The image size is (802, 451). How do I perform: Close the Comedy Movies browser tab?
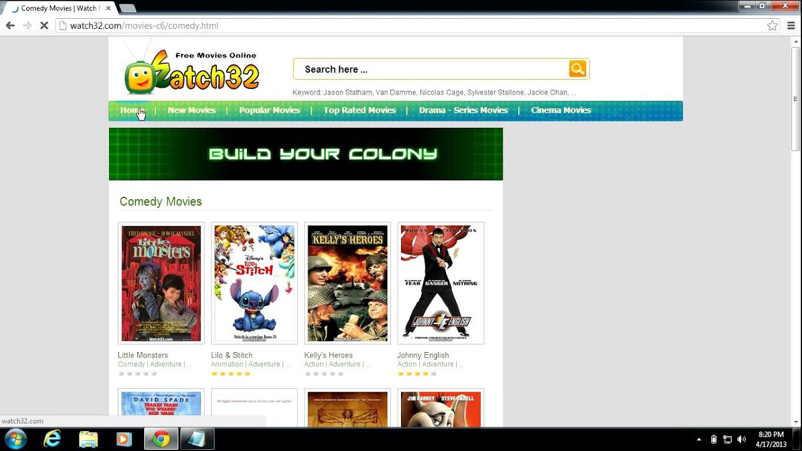coord(108,8)
